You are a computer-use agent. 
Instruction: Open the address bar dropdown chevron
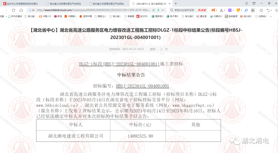pos(162,10)
